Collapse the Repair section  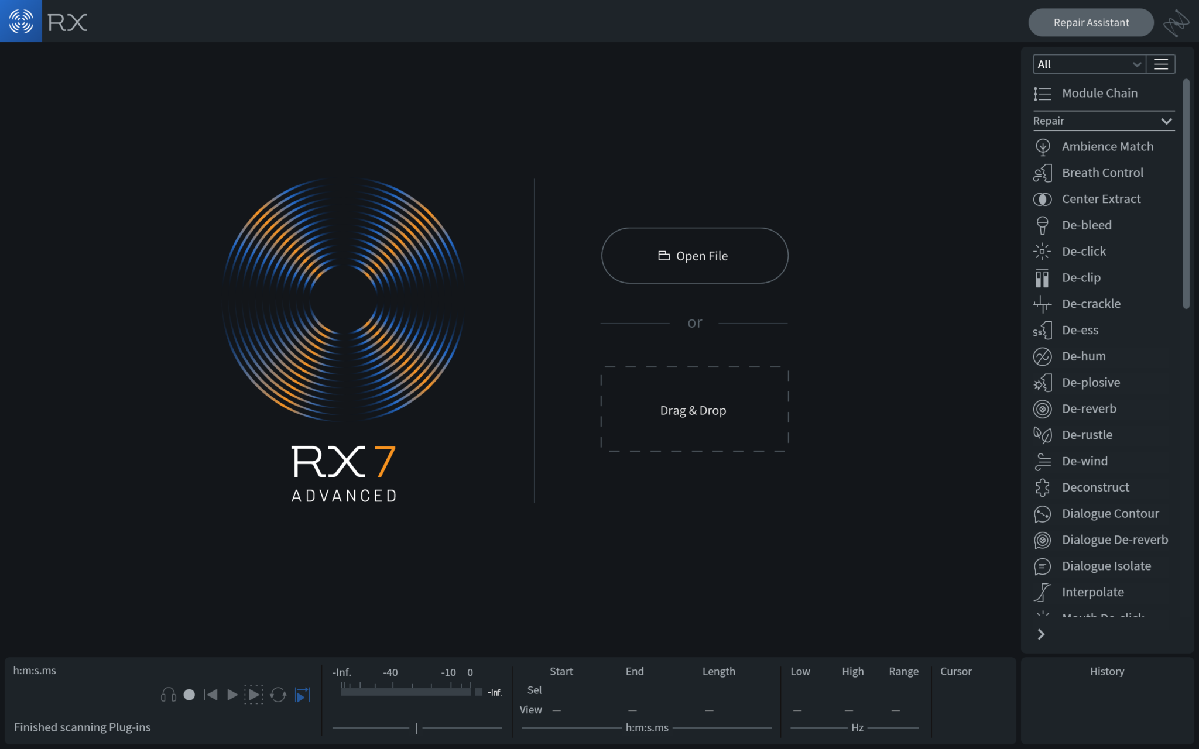click(x=1166, y=121)
